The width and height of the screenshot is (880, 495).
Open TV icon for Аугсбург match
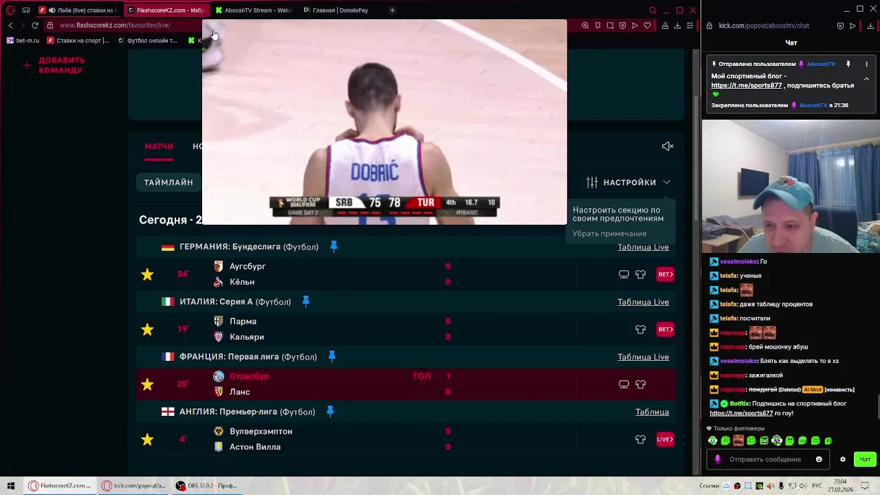624,274
